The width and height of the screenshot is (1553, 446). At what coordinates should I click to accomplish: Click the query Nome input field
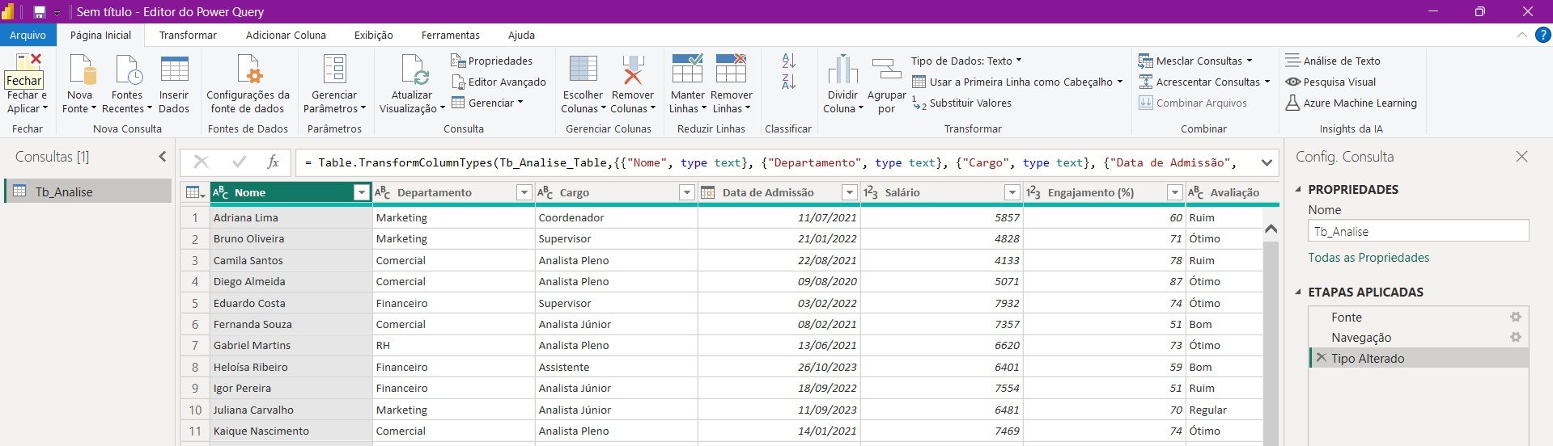[x=1419, y=231]
